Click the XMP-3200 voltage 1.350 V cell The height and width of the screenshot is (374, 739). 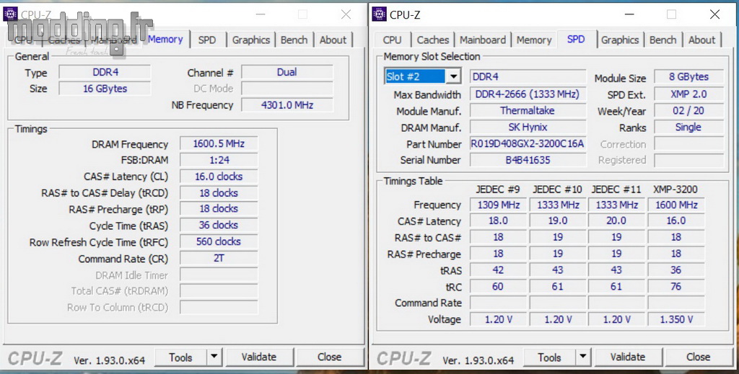[x=676, y=319]
